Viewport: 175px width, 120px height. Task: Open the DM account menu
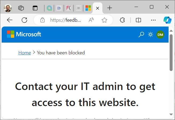pos(160,34)
